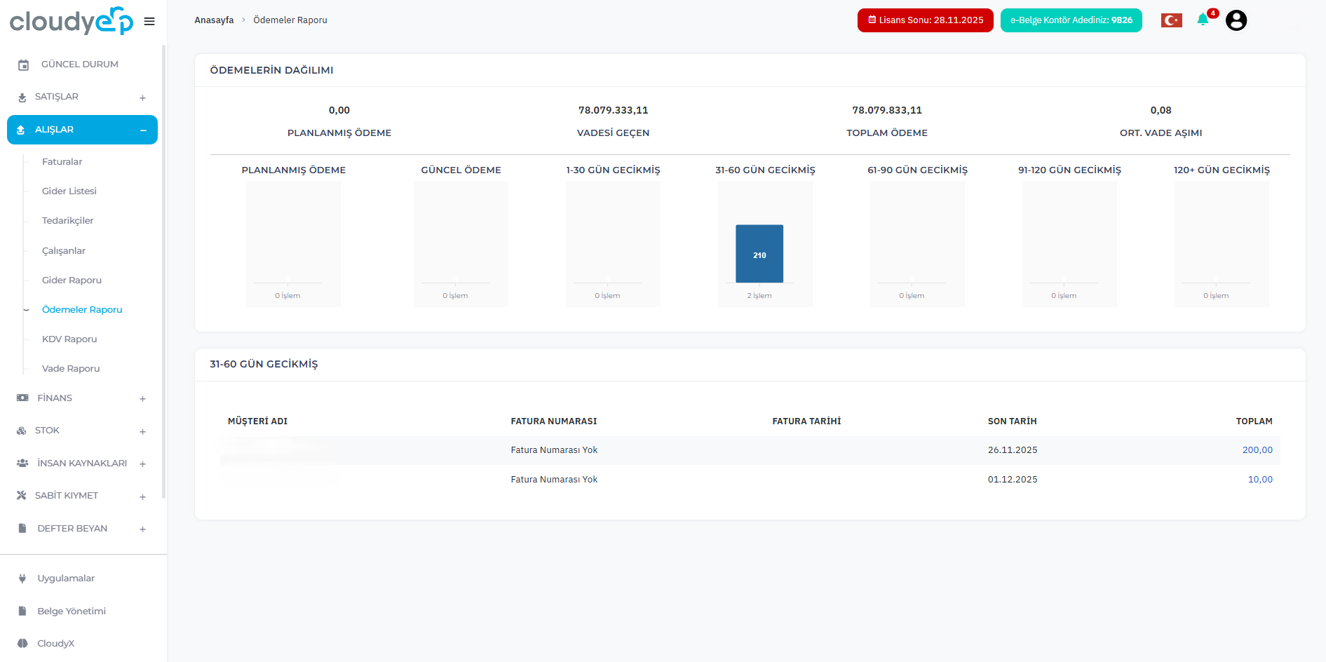1326x662 pixels.
Task: Expand the Satışlar menu plus sign
Action: coord(142,97)
